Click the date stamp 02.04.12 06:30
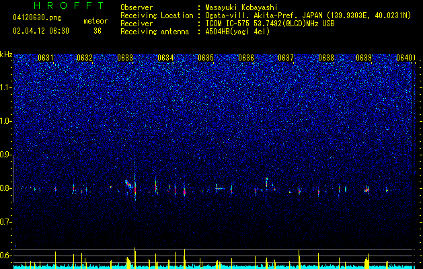 pos(41,31)
